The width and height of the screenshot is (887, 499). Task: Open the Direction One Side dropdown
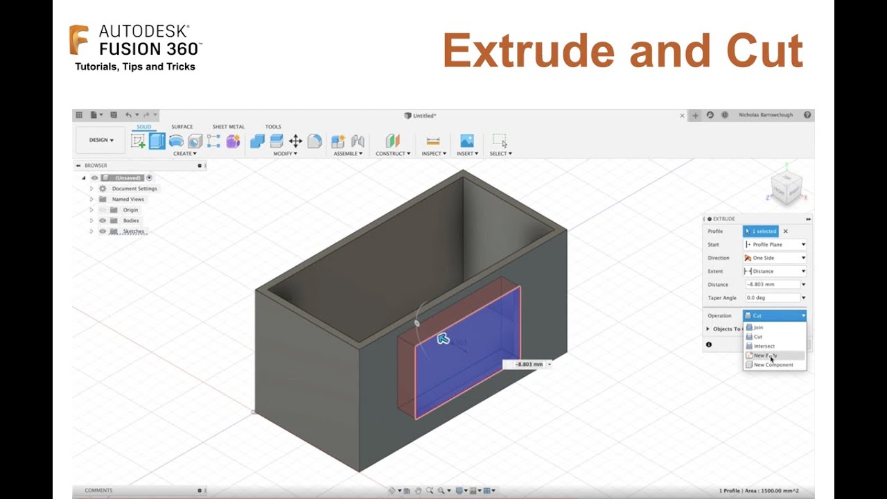(x=775, y=258)
